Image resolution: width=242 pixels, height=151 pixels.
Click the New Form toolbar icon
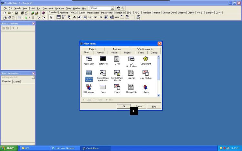pos(19,18)
